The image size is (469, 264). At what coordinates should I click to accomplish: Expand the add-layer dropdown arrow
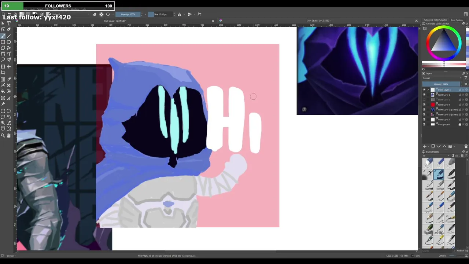coord(428,146)
